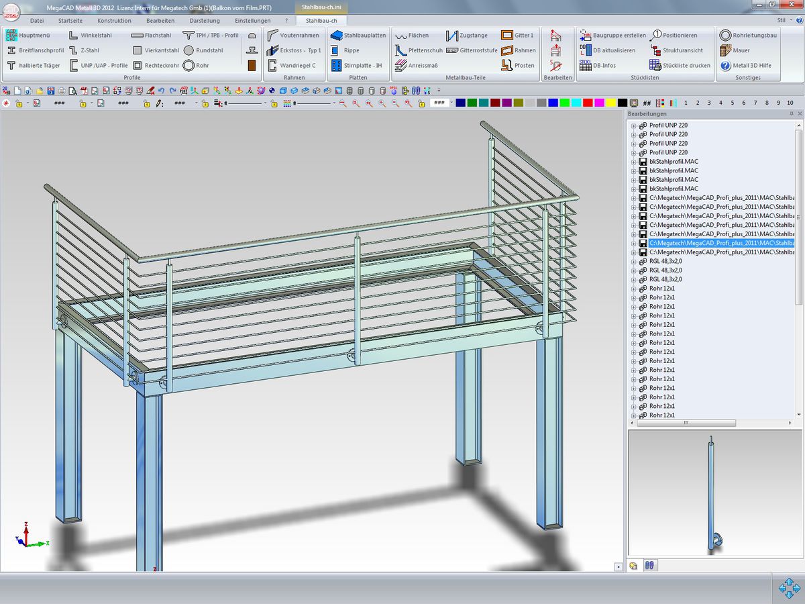Pick the bright green color swatch
Screen dimensions: 805x604
564,103
